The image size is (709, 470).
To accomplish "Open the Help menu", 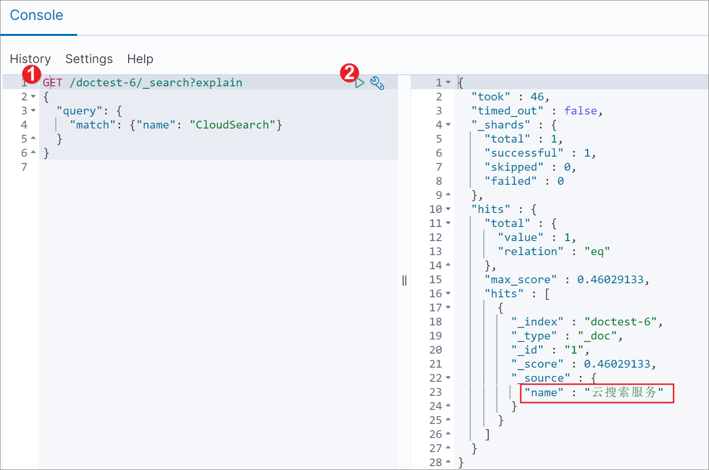I will point(140,59).
